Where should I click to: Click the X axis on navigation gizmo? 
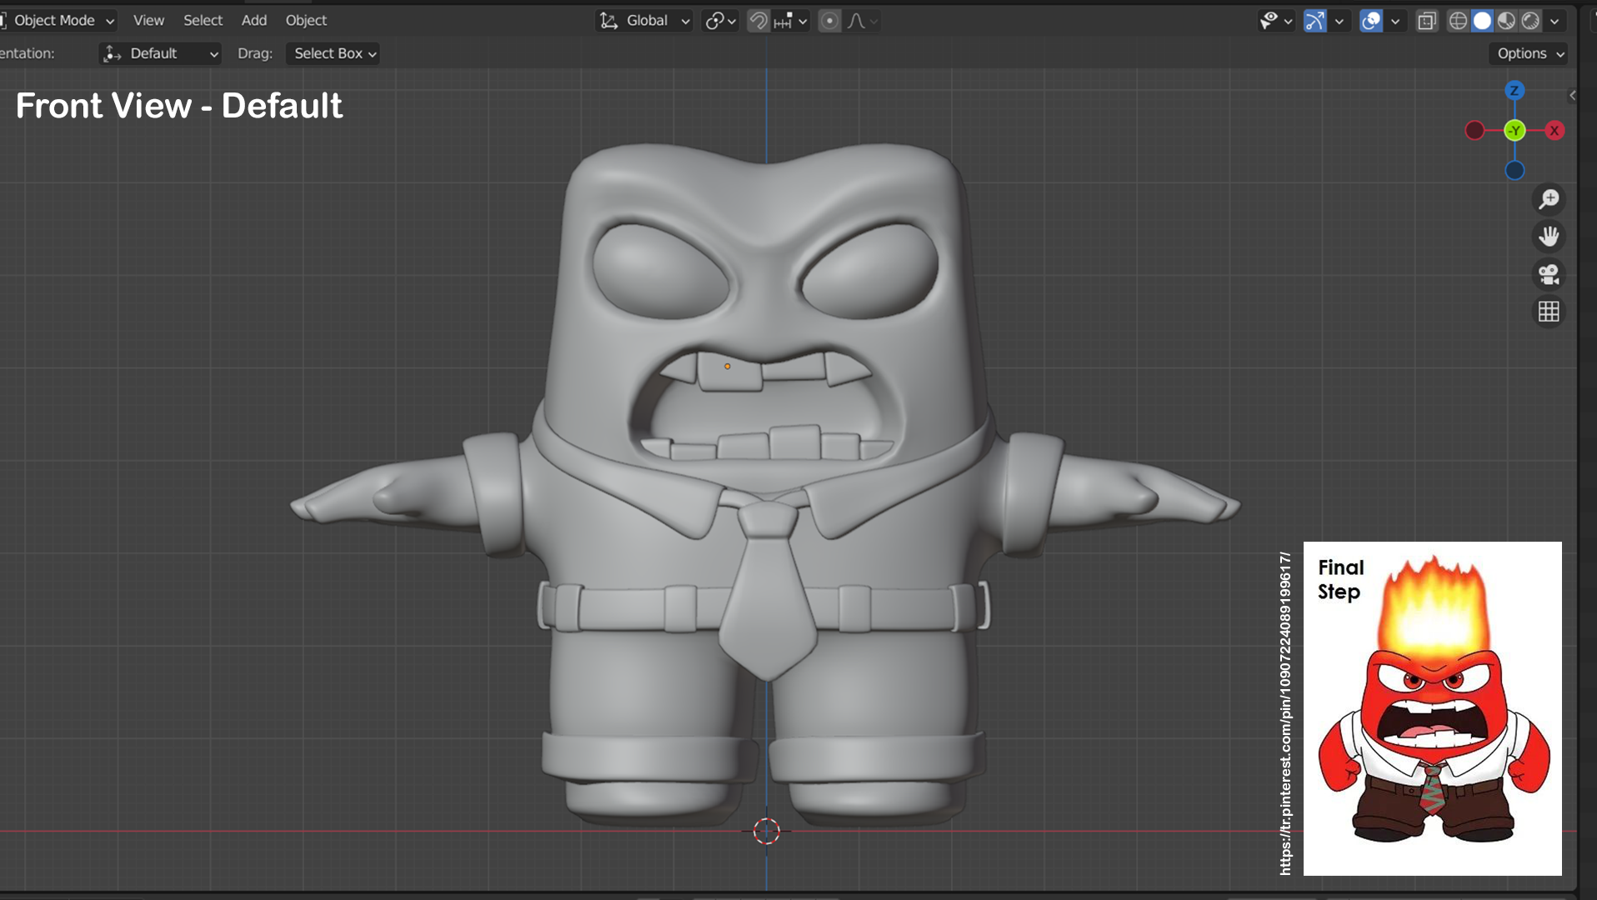1554,130
